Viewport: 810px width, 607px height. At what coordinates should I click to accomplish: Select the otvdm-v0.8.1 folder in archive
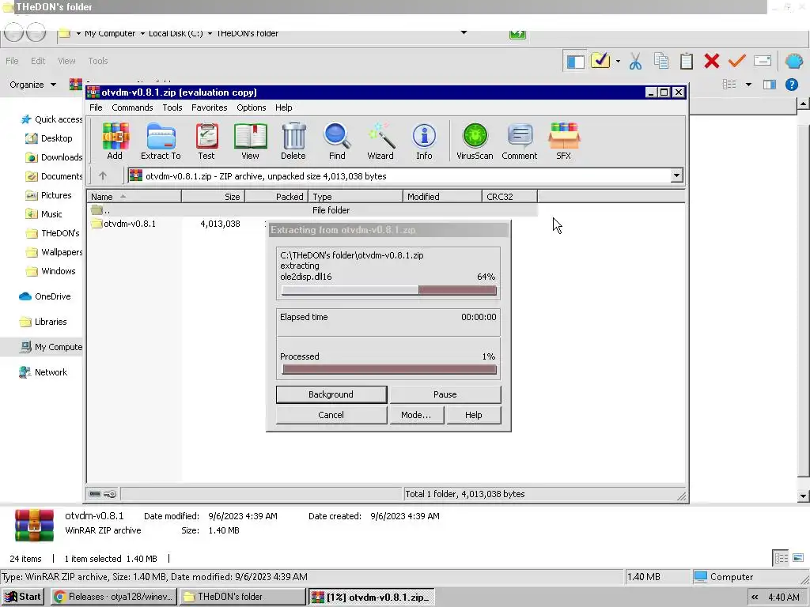(124, 224)
